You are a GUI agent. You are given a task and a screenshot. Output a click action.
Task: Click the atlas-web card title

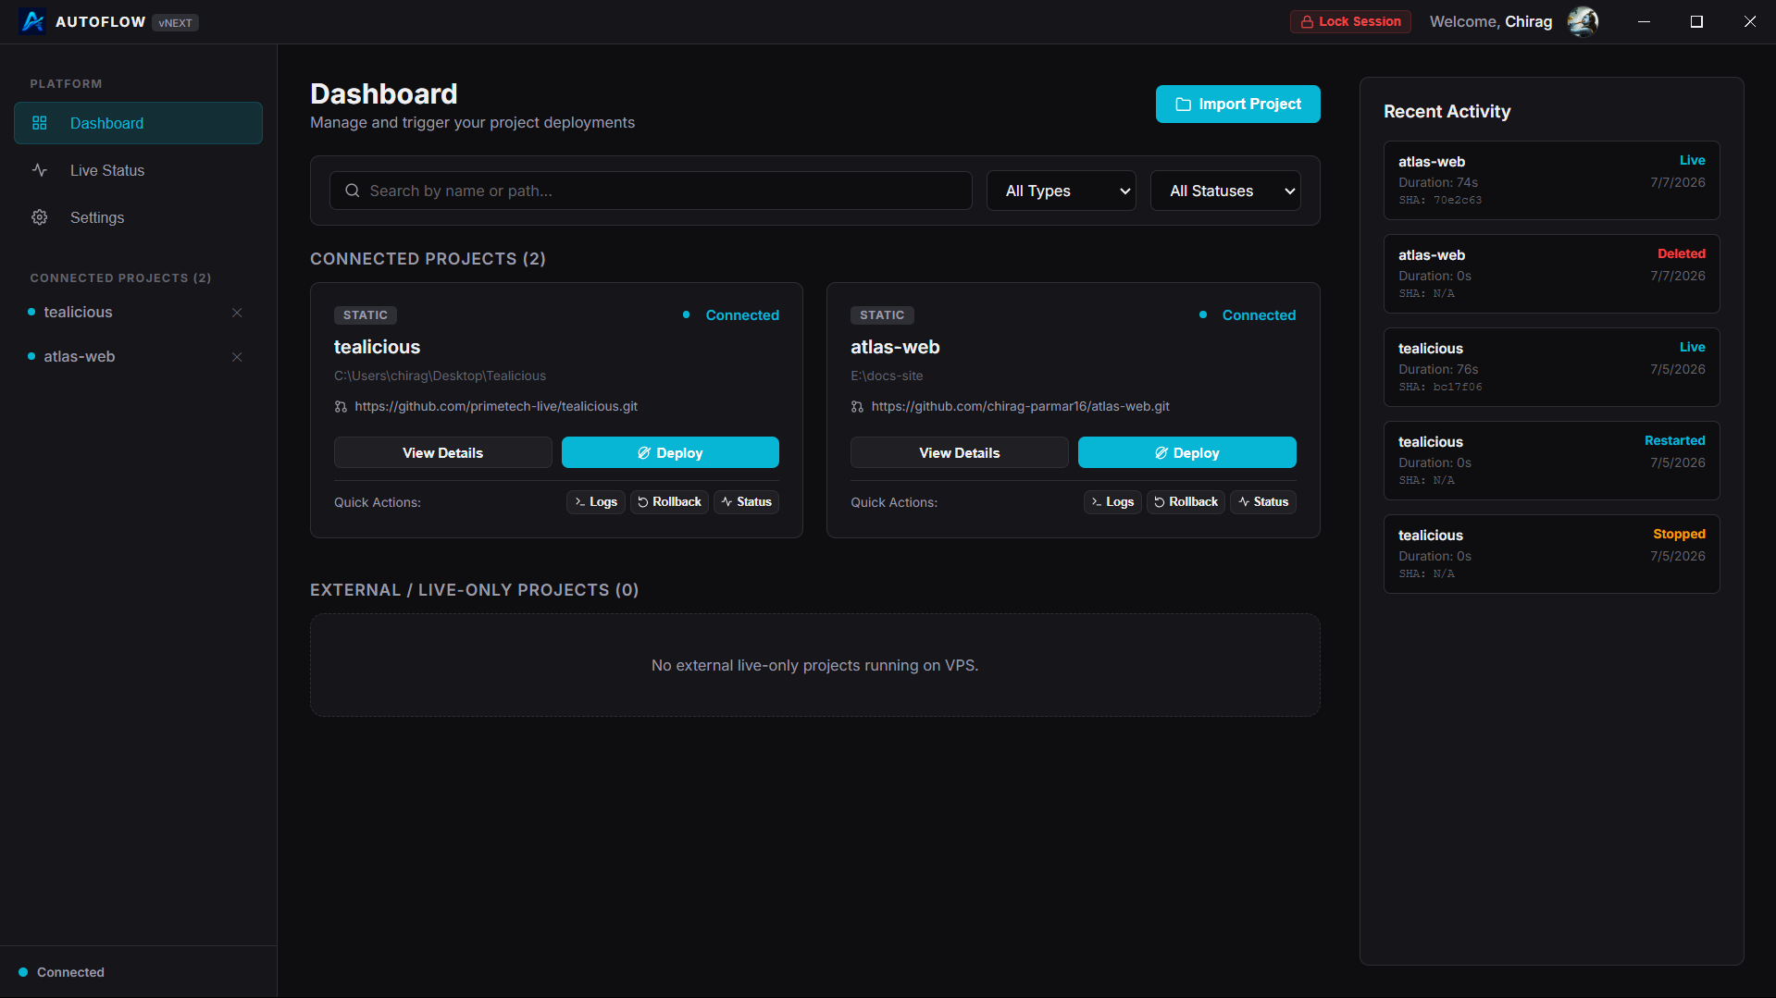pos(895,347)
